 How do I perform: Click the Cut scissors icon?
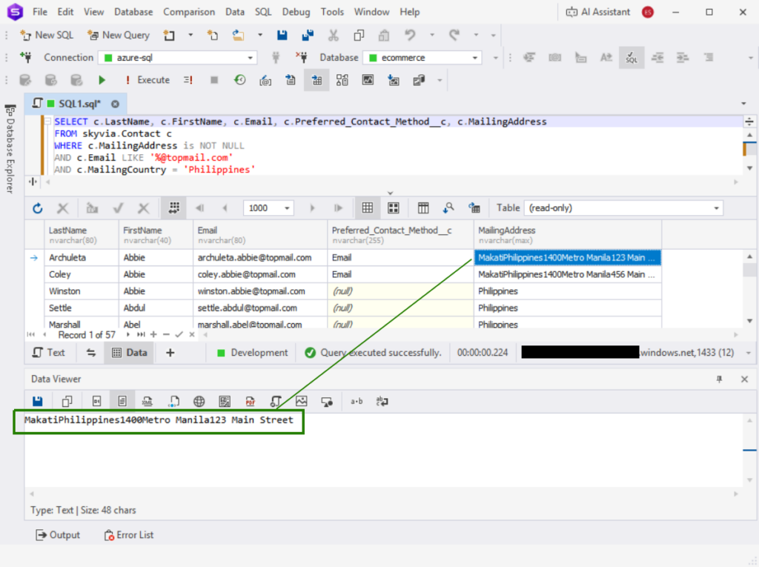(x=333, y=35)
